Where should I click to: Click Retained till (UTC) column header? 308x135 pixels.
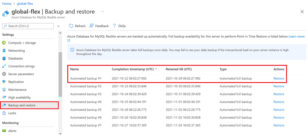[179, 69]
